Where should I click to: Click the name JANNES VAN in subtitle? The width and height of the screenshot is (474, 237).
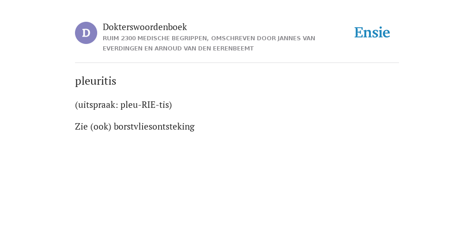pyautogui.click(x=296, y=38)
